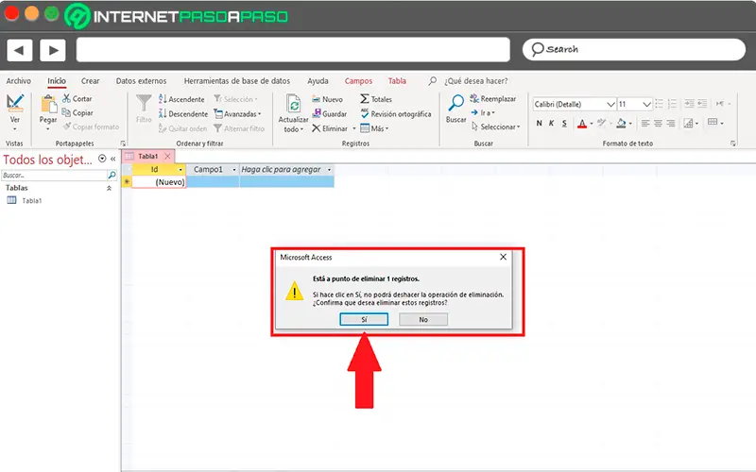Click the browser address bar

[293, 50]
